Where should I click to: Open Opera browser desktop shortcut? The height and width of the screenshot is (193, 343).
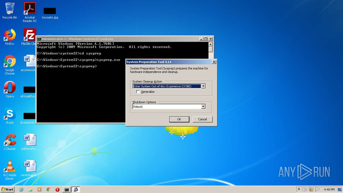[10, 90]
